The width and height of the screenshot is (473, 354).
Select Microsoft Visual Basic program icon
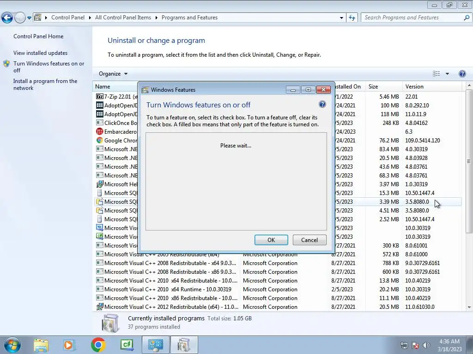click(100, 228)
